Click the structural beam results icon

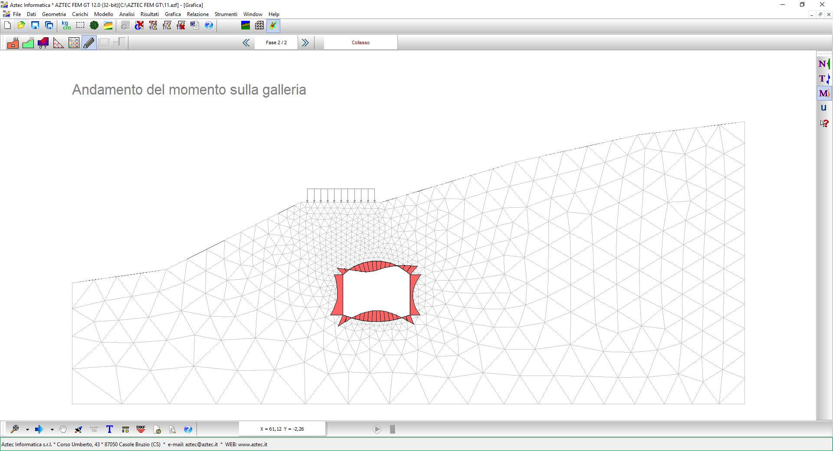89,43
